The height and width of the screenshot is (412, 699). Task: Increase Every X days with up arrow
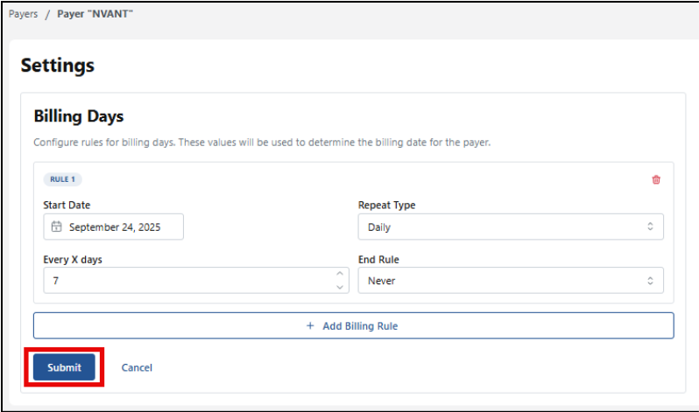tap(340, 275)
